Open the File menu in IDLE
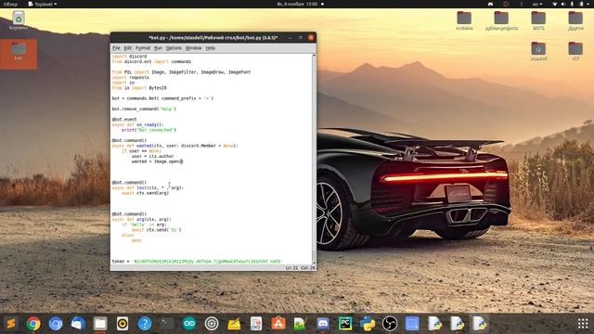The image size is (594, 334). pos(116,48)
